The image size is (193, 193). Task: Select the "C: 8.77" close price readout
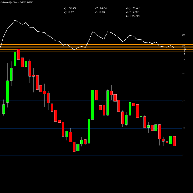click(x=69, y=12)
